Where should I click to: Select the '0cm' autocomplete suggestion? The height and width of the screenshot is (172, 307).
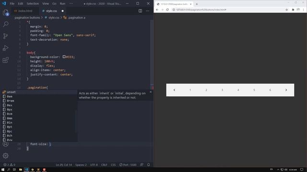[x=39, y=114]
